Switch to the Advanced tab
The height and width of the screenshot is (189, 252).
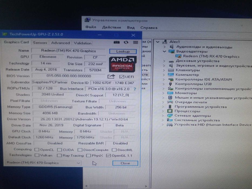[61, 43]
